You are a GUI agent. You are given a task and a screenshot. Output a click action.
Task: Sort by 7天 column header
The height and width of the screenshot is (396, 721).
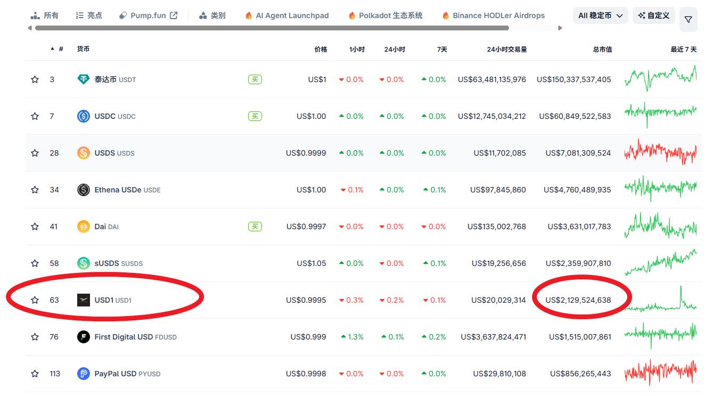(x=442, y=49)
